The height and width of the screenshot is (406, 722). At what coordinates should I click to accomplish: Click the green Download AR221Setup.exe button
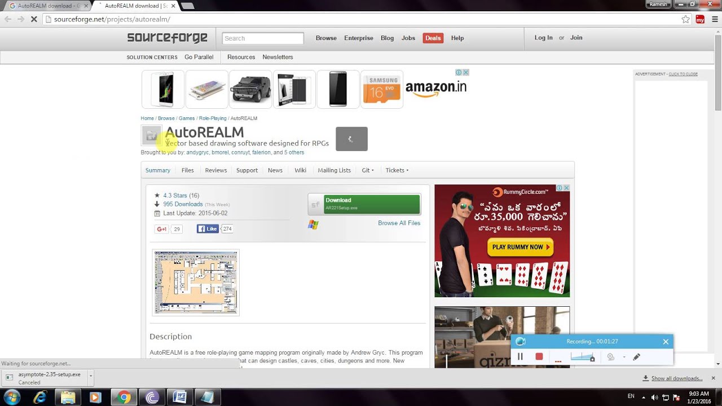(x=364, y=204)
